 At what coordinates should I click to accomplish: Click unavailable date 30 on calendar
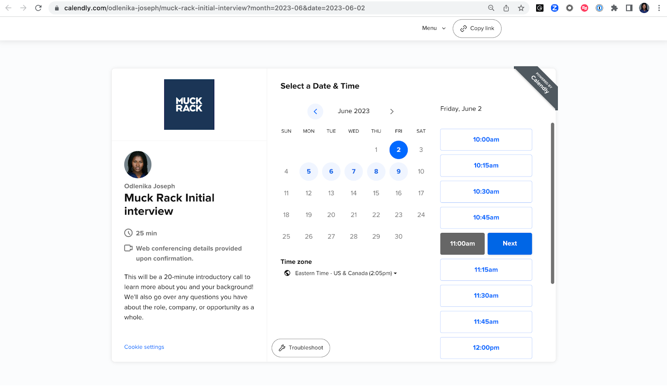pyautogui.click(x=399, y=237)
